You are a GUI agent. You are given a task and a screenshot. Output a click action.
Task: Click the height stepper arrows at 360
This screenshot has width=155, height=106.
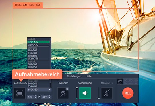pyautogui.click(x=50, y=97)
